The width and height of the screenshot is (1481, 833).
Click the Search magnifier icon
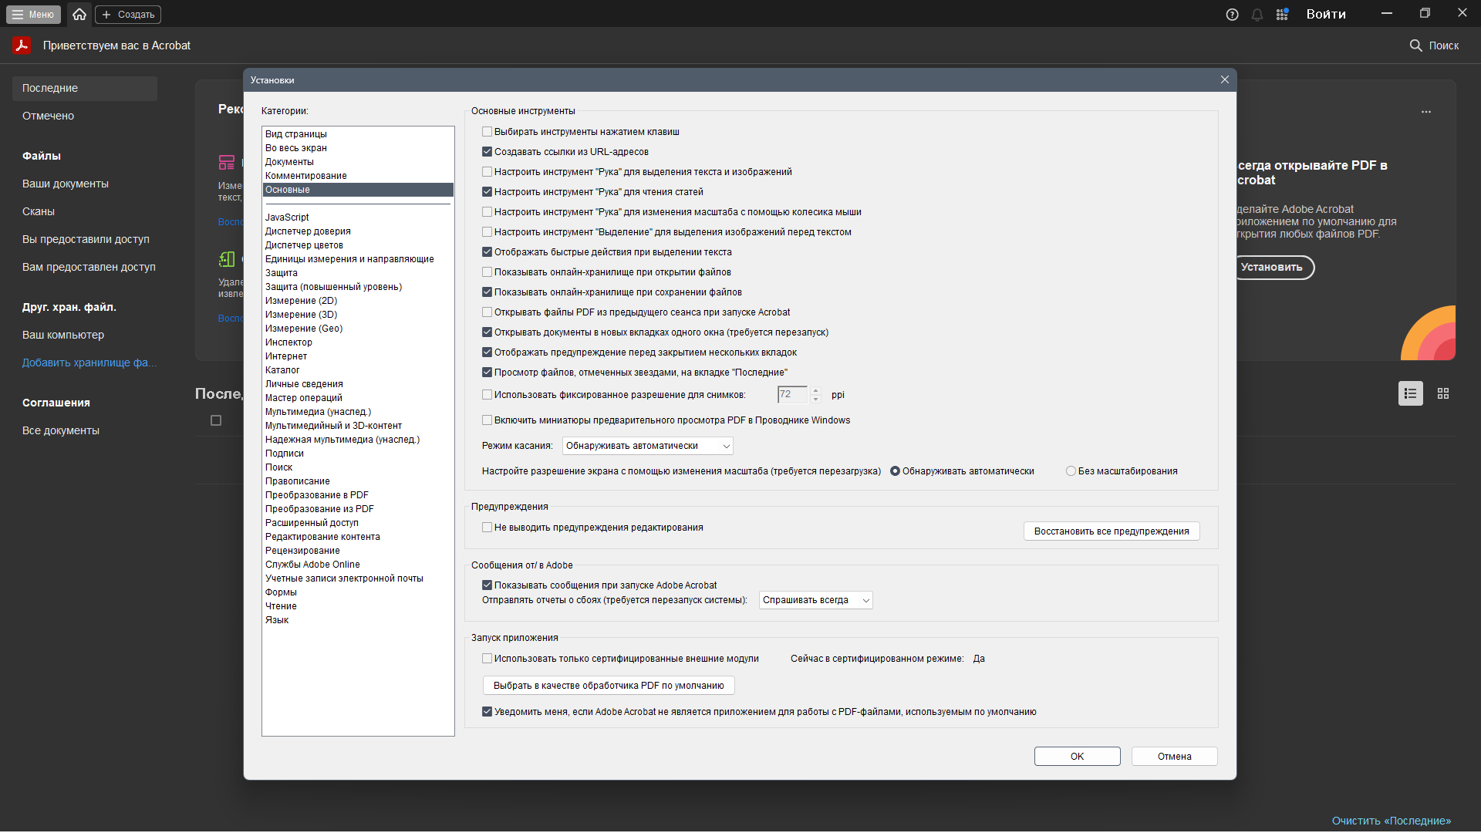[x=1415, y=46]
